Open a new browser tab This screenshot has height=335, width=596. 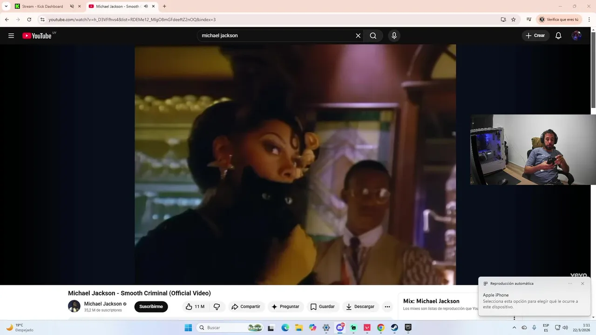coord(164,7)
